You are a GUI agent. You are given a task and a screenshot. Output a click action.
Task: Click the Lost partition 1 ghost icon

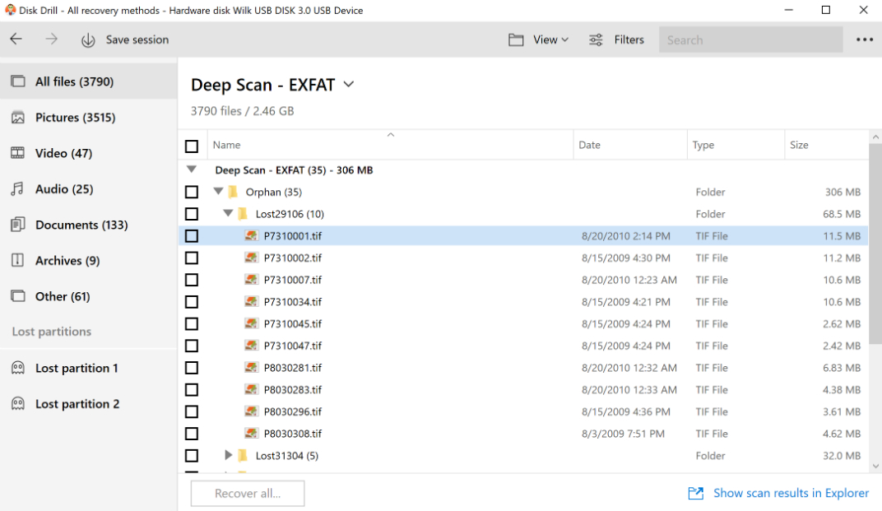point(18,368)
